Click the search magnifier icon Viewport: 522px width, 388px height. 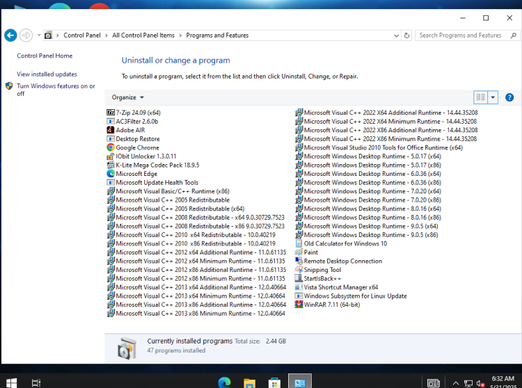click(x=513, y=35)
